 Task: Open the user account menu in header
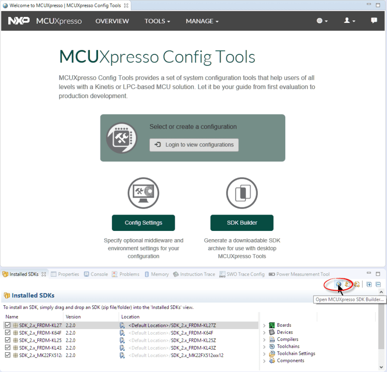click(x=350, y=21)
